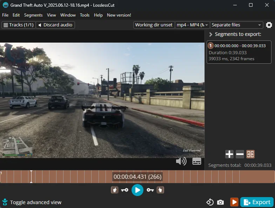The height and width of the screenshot is (208, 275).
Task: Open the Tools menu
Action: click(85, 15)
